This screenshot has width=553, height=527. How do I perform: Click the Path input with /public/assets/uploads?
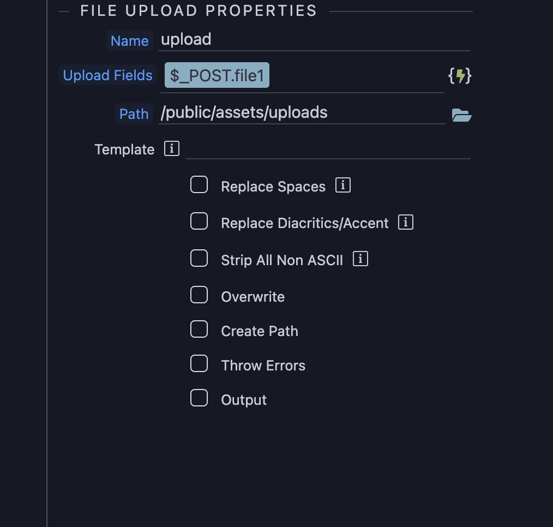(x=301, y=113)
